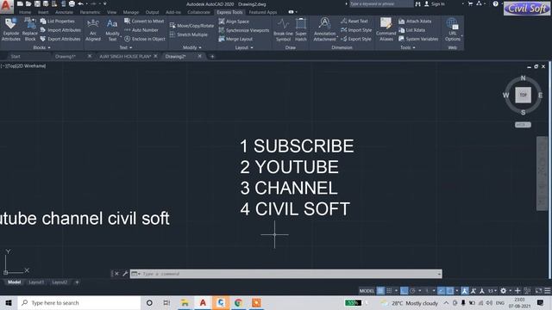Open Windows Start menu
The image size is (552, 310).
point(9,302)
